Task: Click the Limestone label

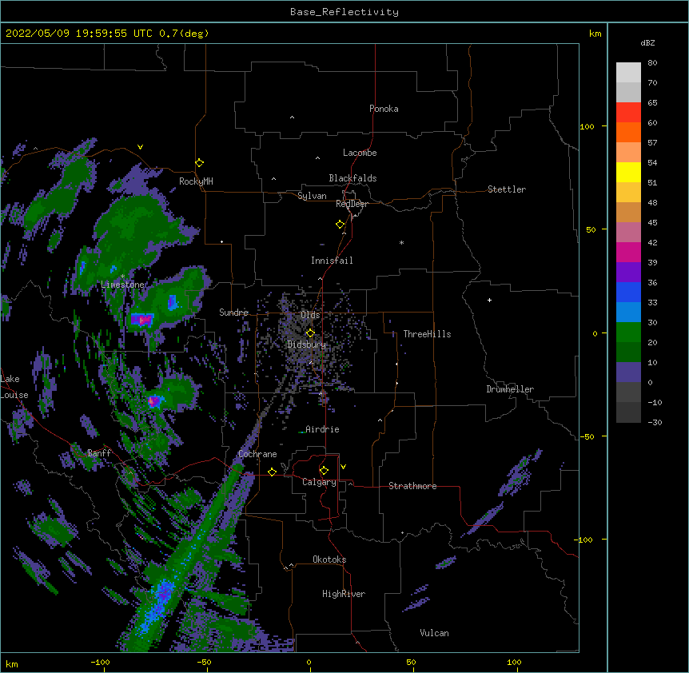Action: click(x=122, y=285)
